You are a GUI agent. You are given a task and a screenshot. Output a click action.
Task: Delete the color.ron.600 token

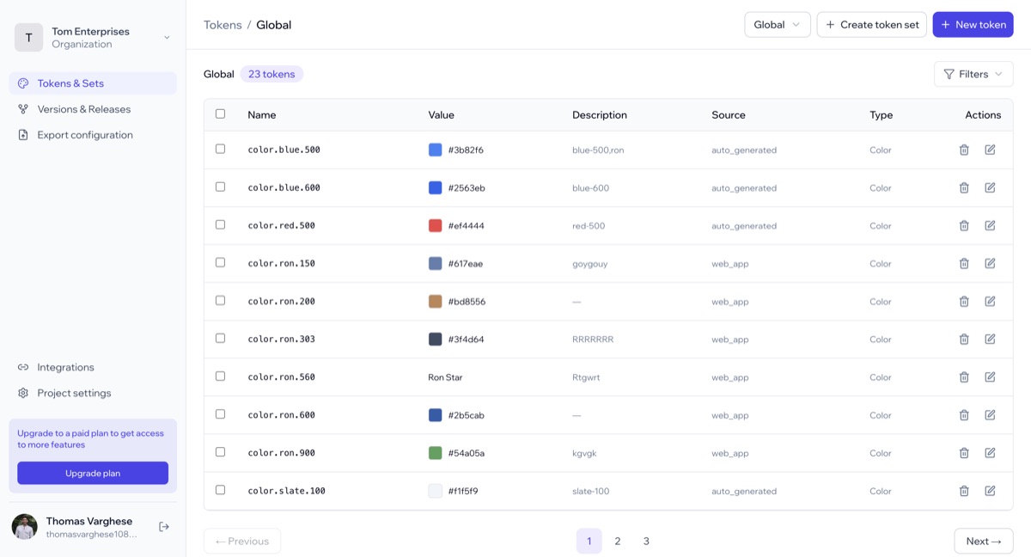tap(964, 414)
